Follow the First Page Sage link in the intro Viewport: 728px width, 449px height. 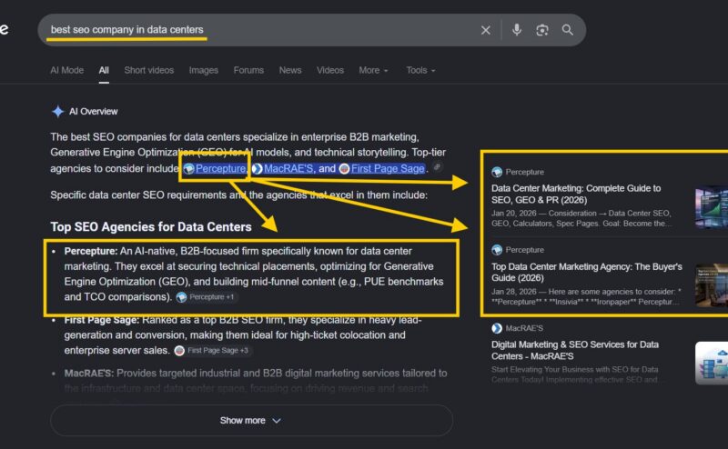point(388,169)
